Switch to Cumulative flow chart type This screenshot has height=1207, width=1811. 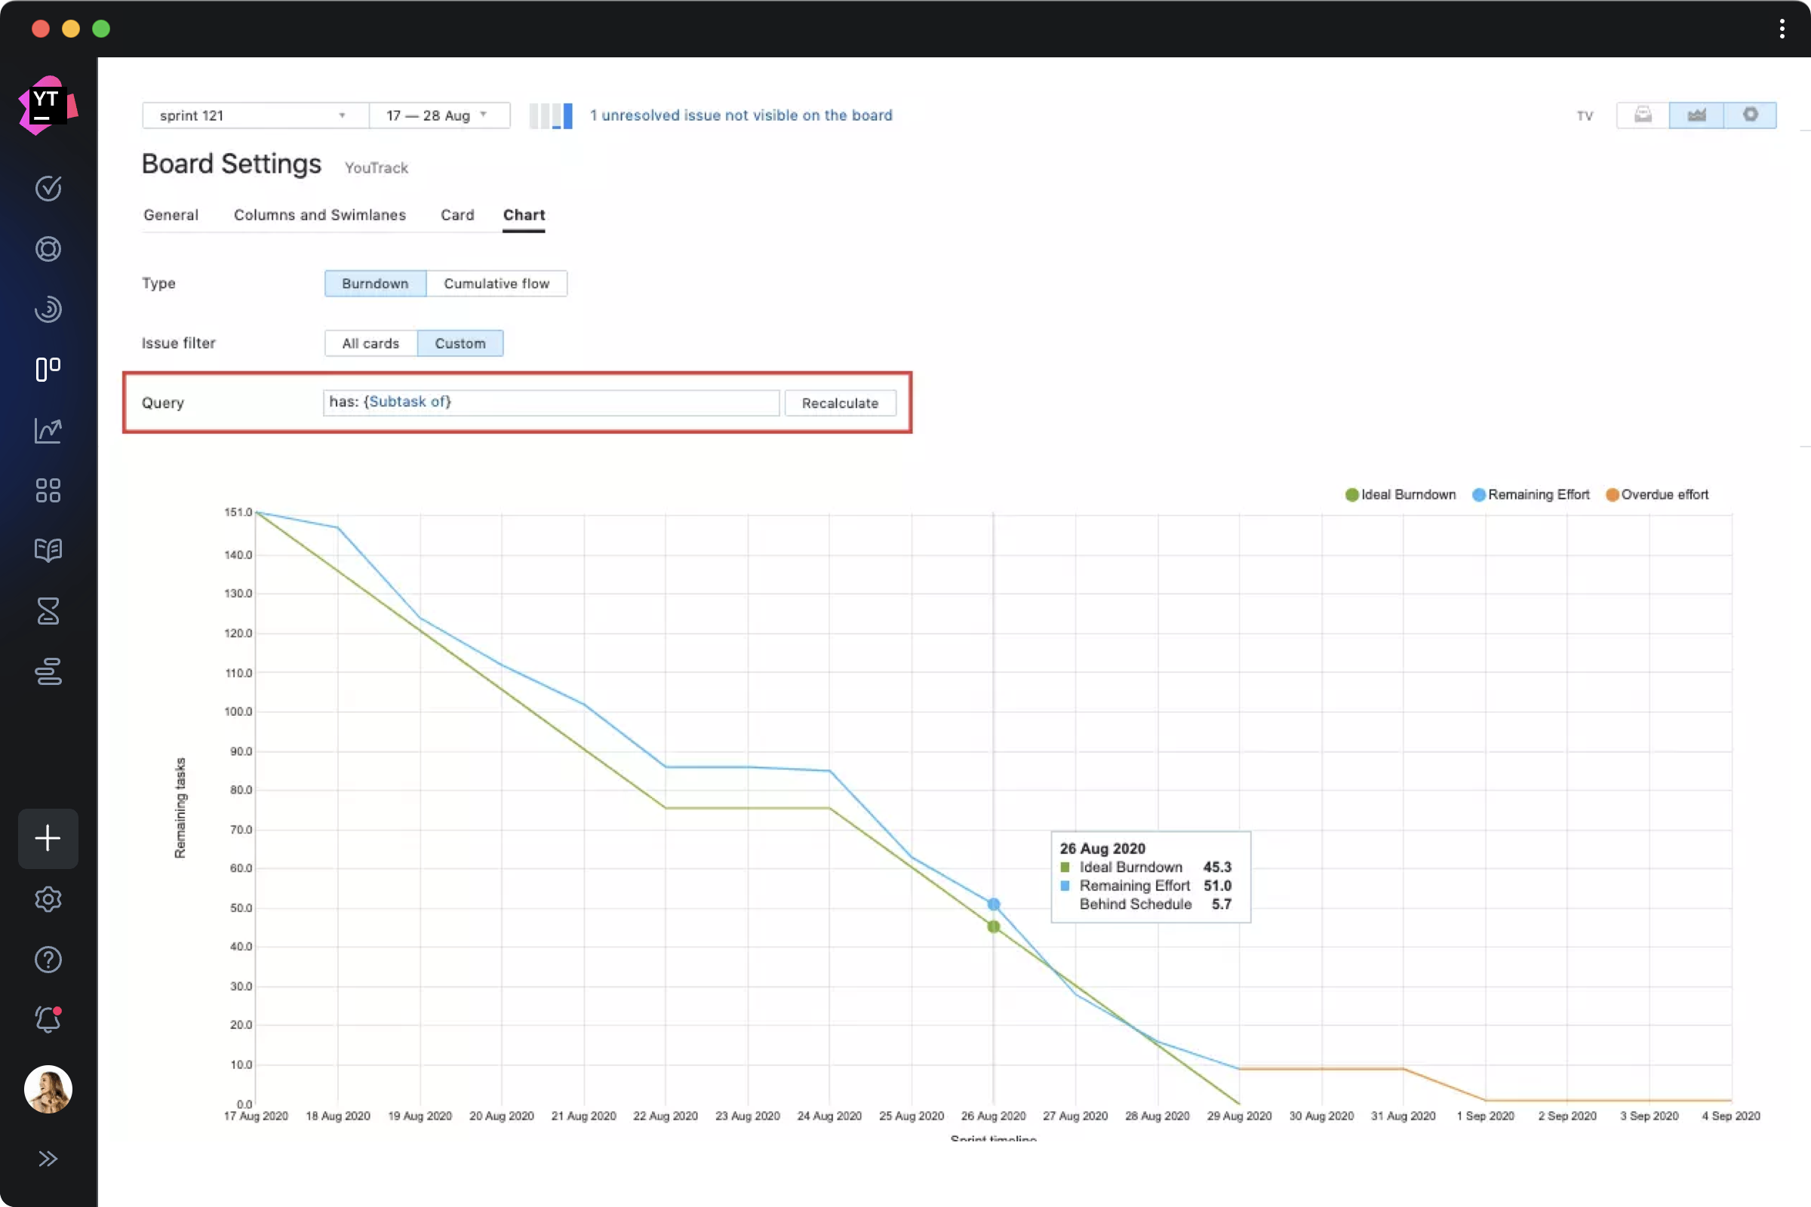click(496, 283)
